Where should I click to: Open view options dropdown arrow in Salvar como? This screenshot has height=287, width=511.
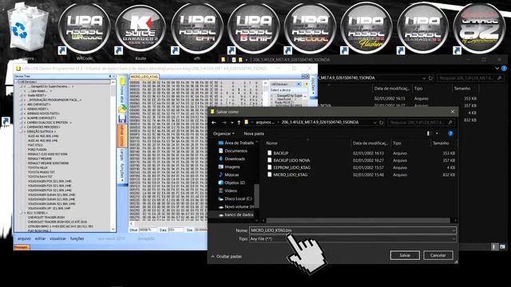pyautogui.click(x=437, y=133)
